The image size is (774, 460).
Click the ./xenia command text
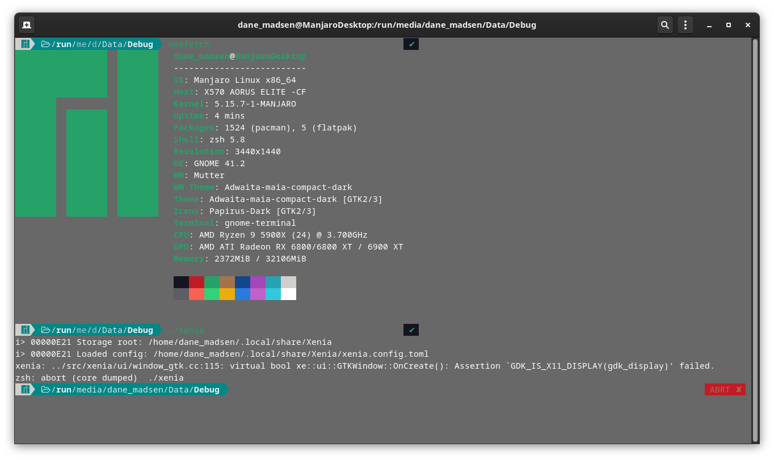[x=186, y=330]
